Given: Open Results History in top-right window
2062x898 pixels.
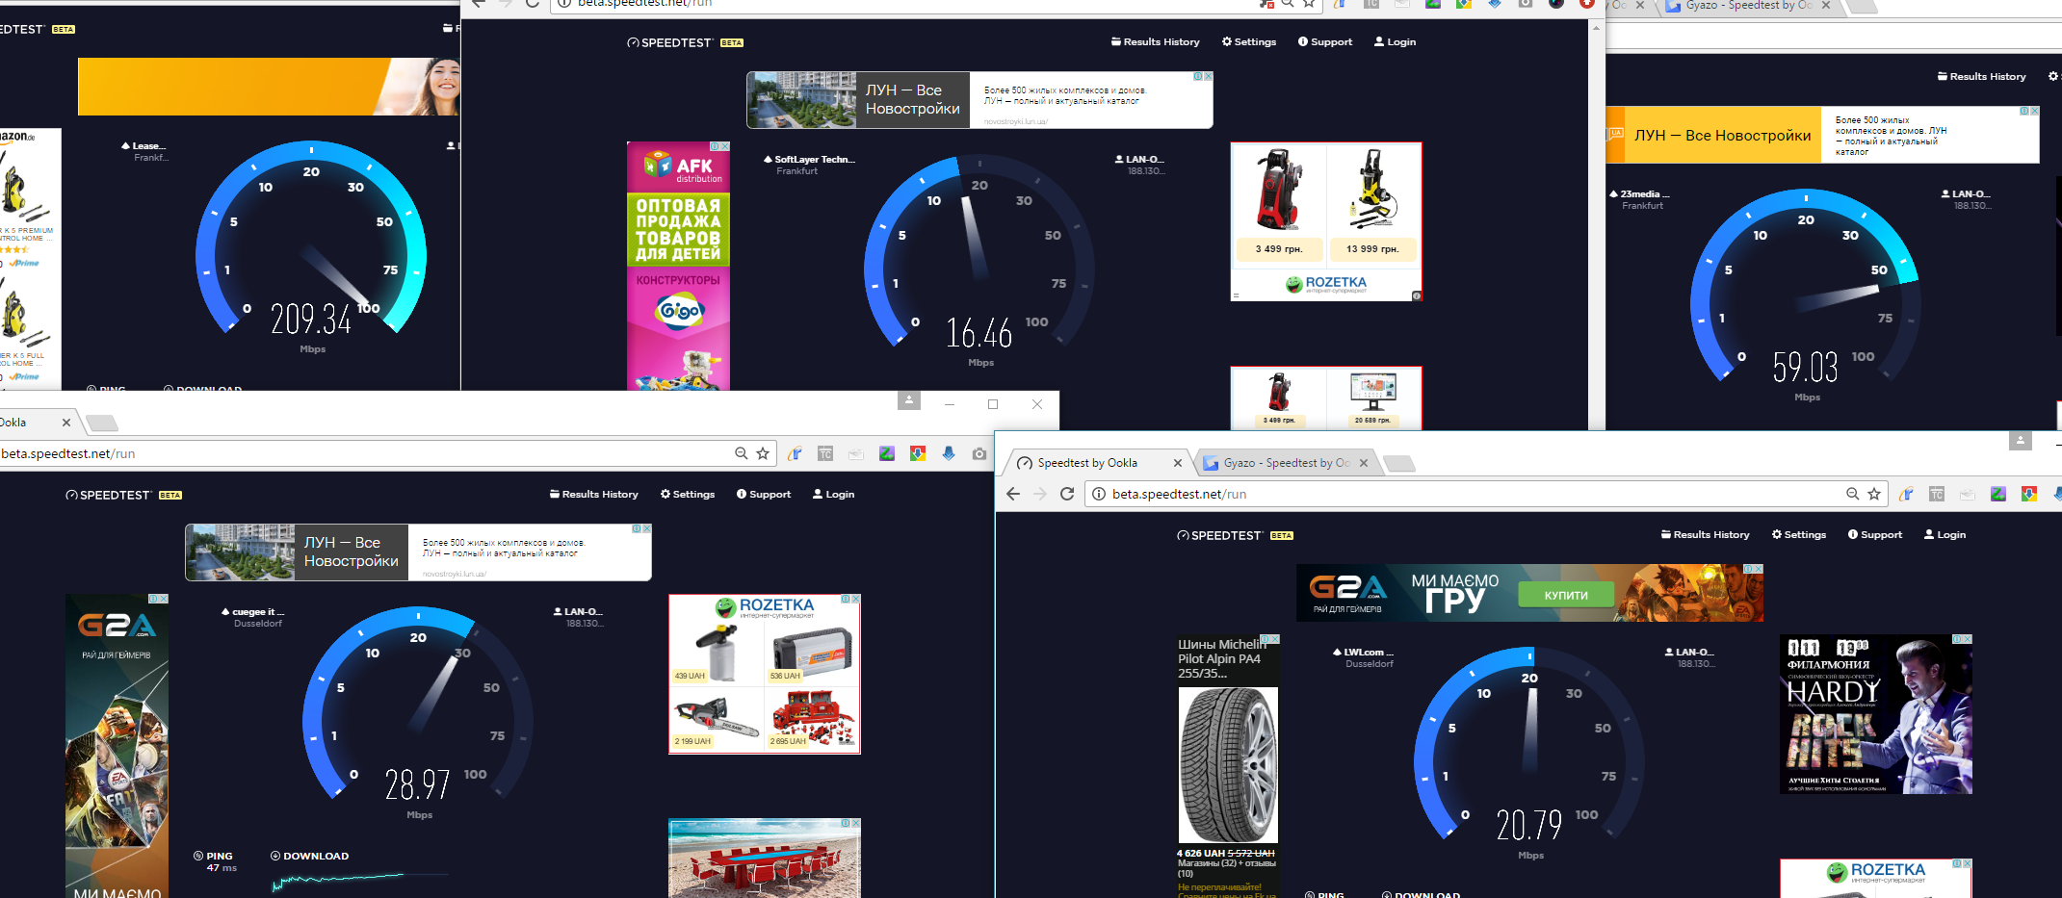Looking at the screenshot, I should pyautogui.click(x=1982, y=77).
